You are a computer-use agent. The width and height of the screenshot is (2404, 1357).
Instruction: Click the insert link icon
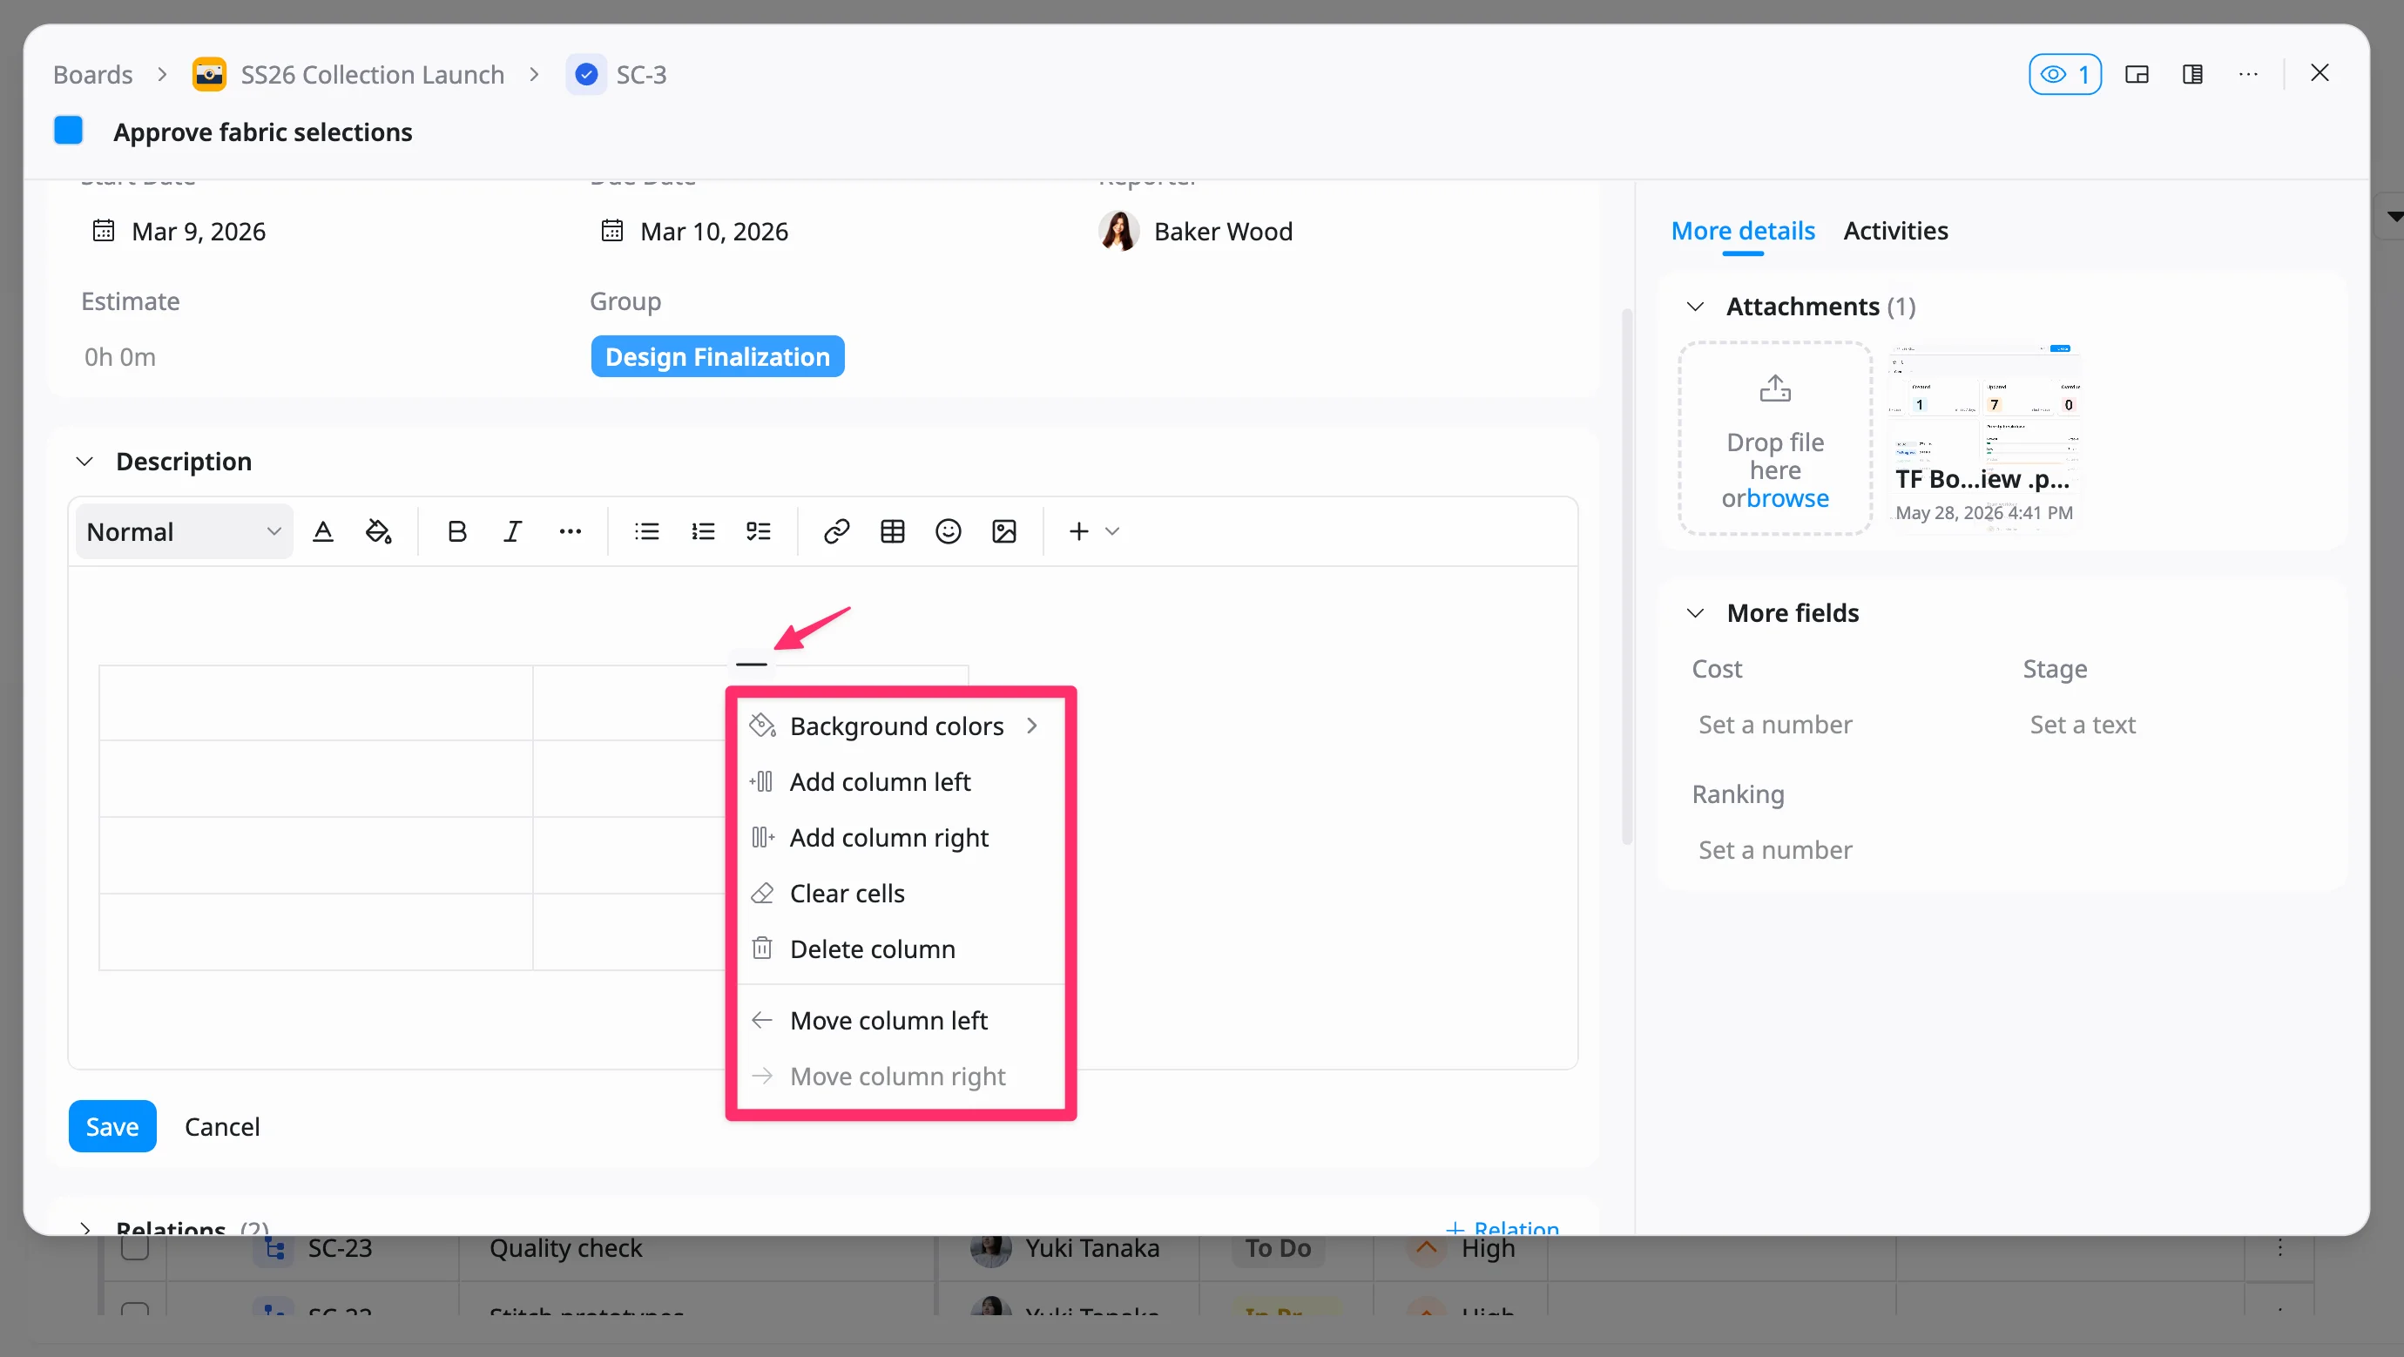pos(836,532)
